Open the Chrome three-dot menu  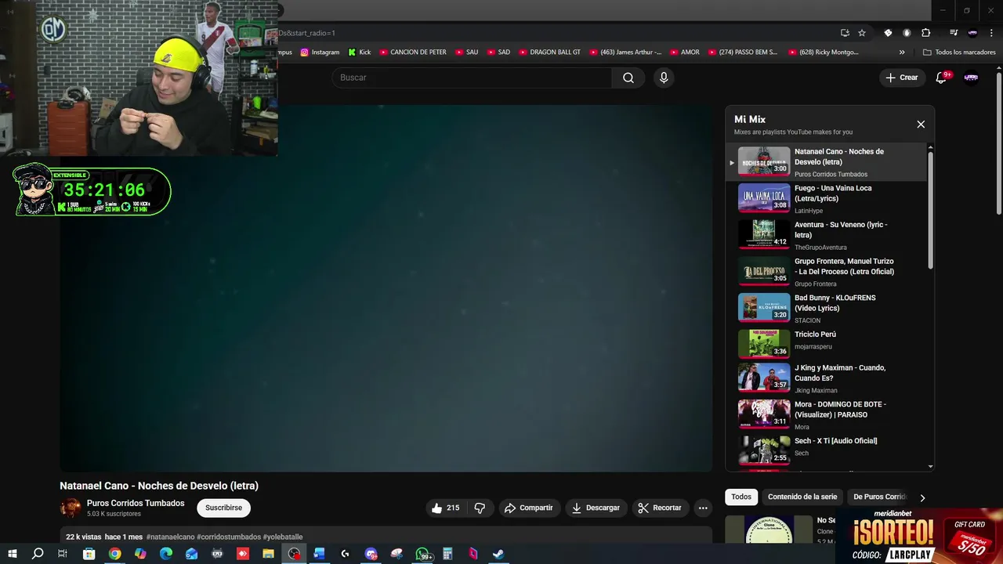990,33
